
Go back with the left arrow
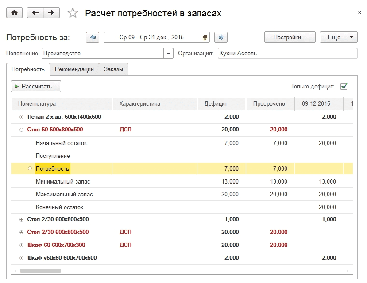(x=35, y=13)
